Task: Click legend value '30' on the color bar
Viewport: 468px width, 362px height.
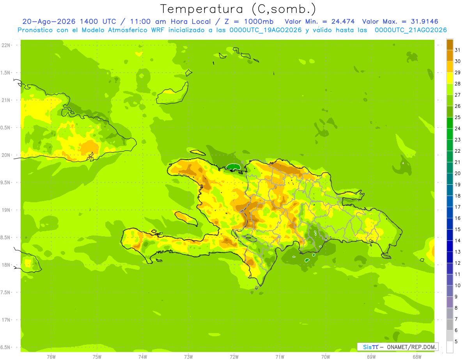Action: 457,61
